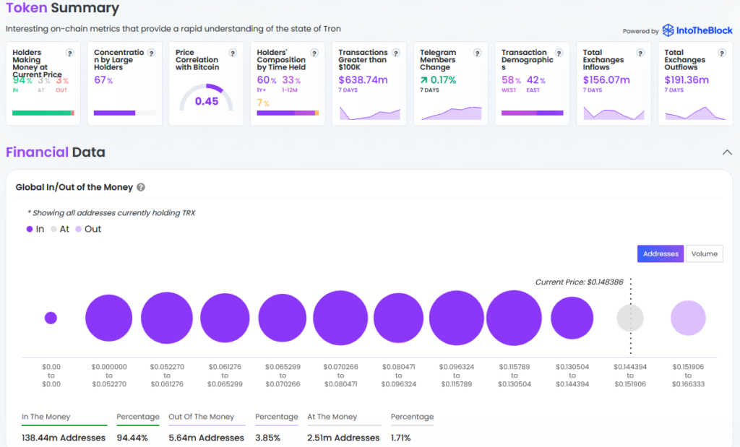Click the $0.00 to $0.00 bubble
Image resolution: width=740 pixels, height=447 pixels.
[51, 318]
